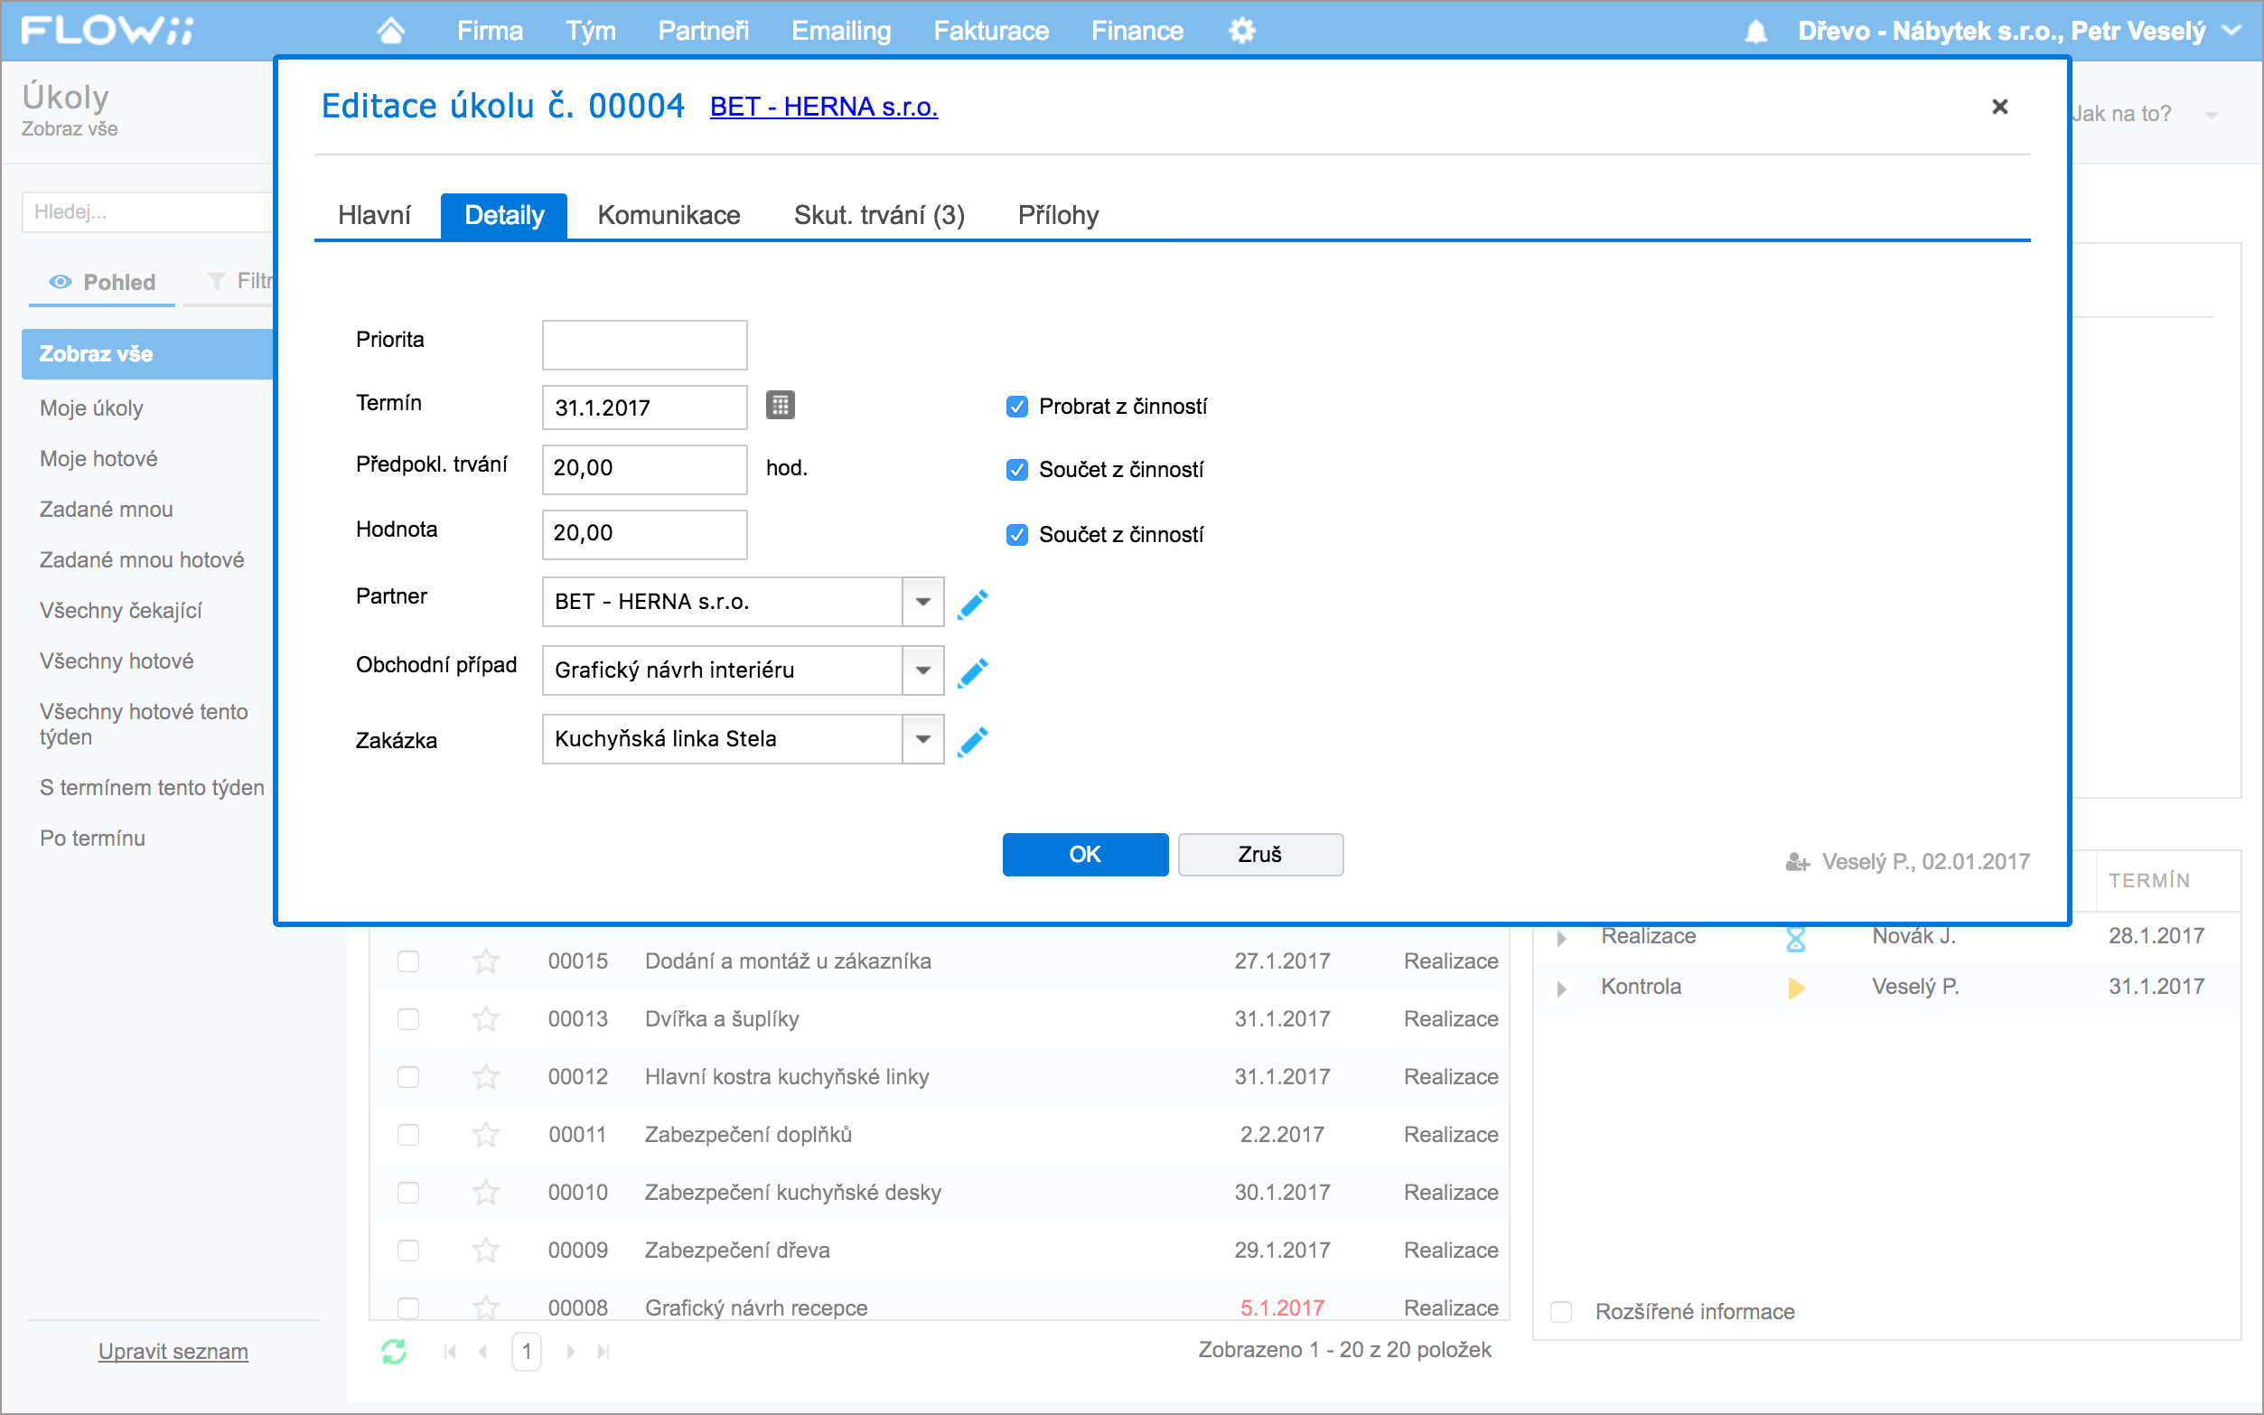Click the yellow play icon for Kontrola
Image resolution: width=2264 pixels, height=1415 pixels.
1795,988
